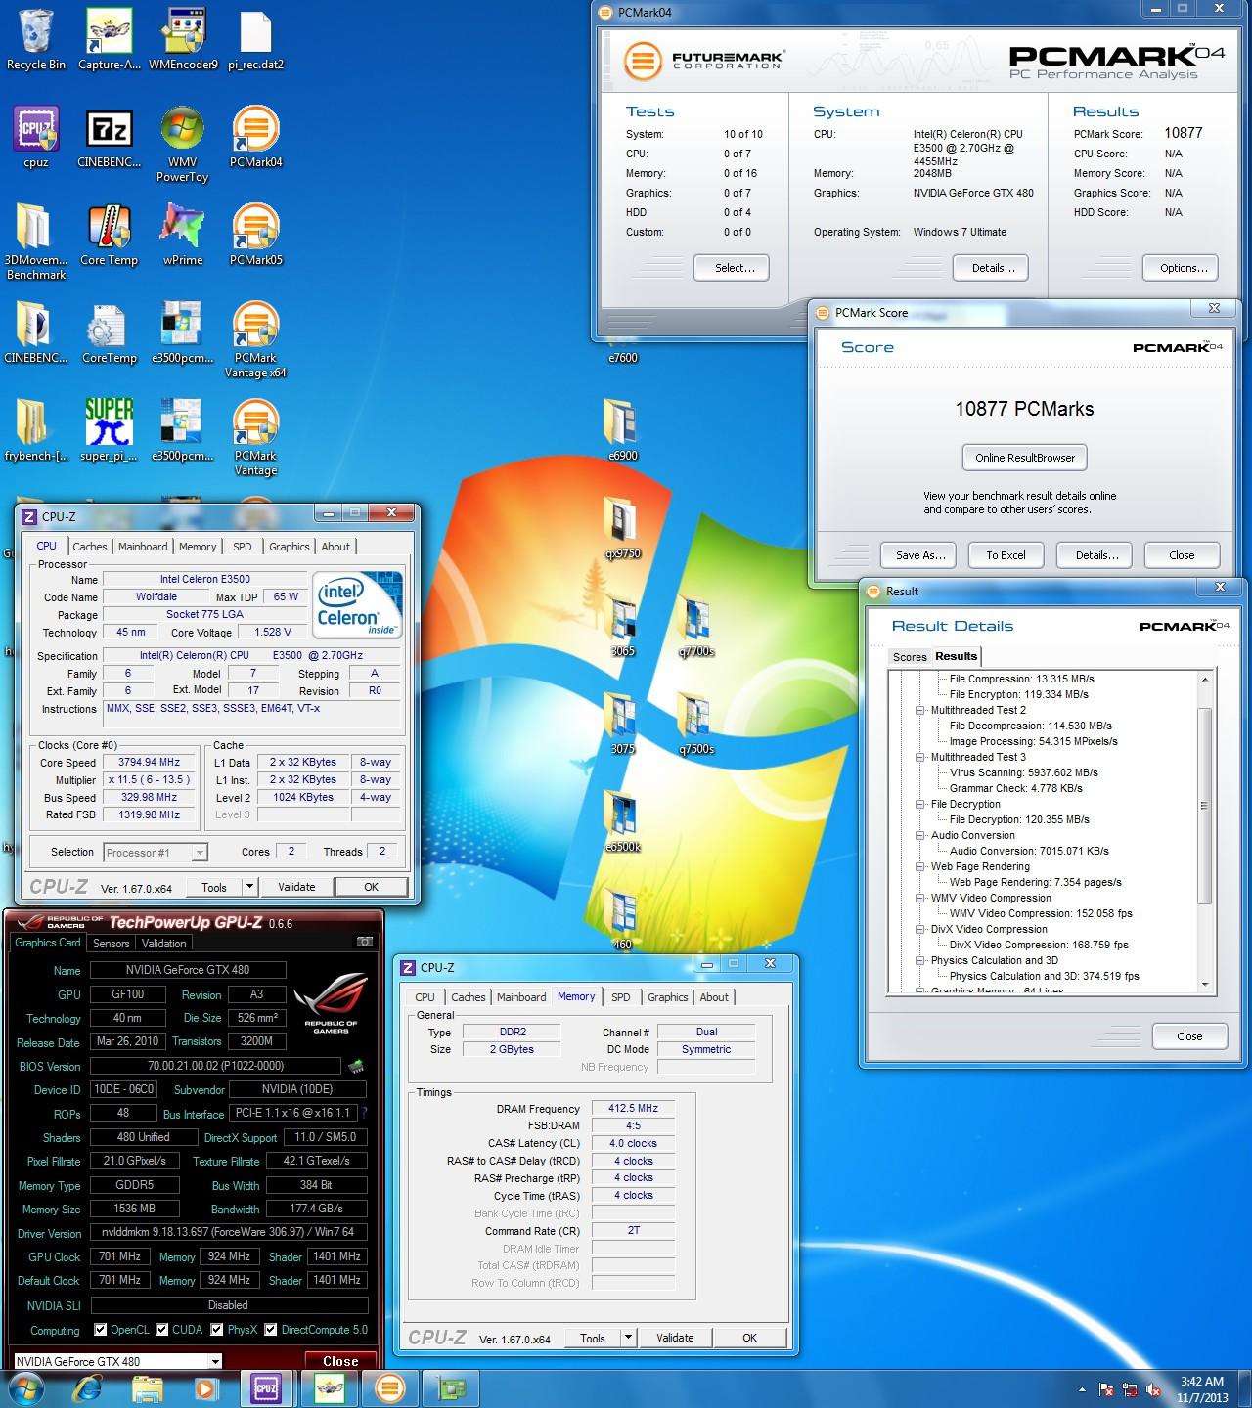
Task: Collapse the Multithreaded Test 3 node
Action: pyautogui.click(x=920, y=757)
